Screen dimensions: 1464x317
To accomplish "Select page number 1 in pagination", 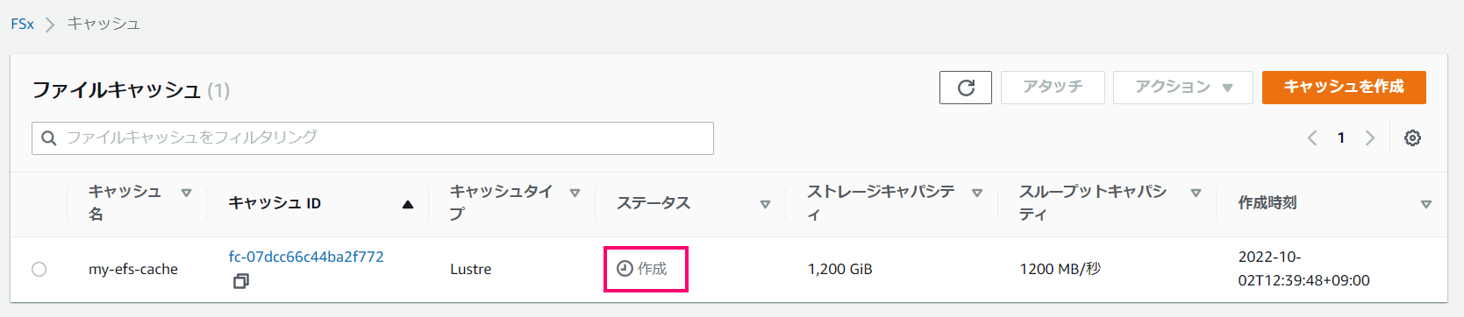I will point(1340,137).
